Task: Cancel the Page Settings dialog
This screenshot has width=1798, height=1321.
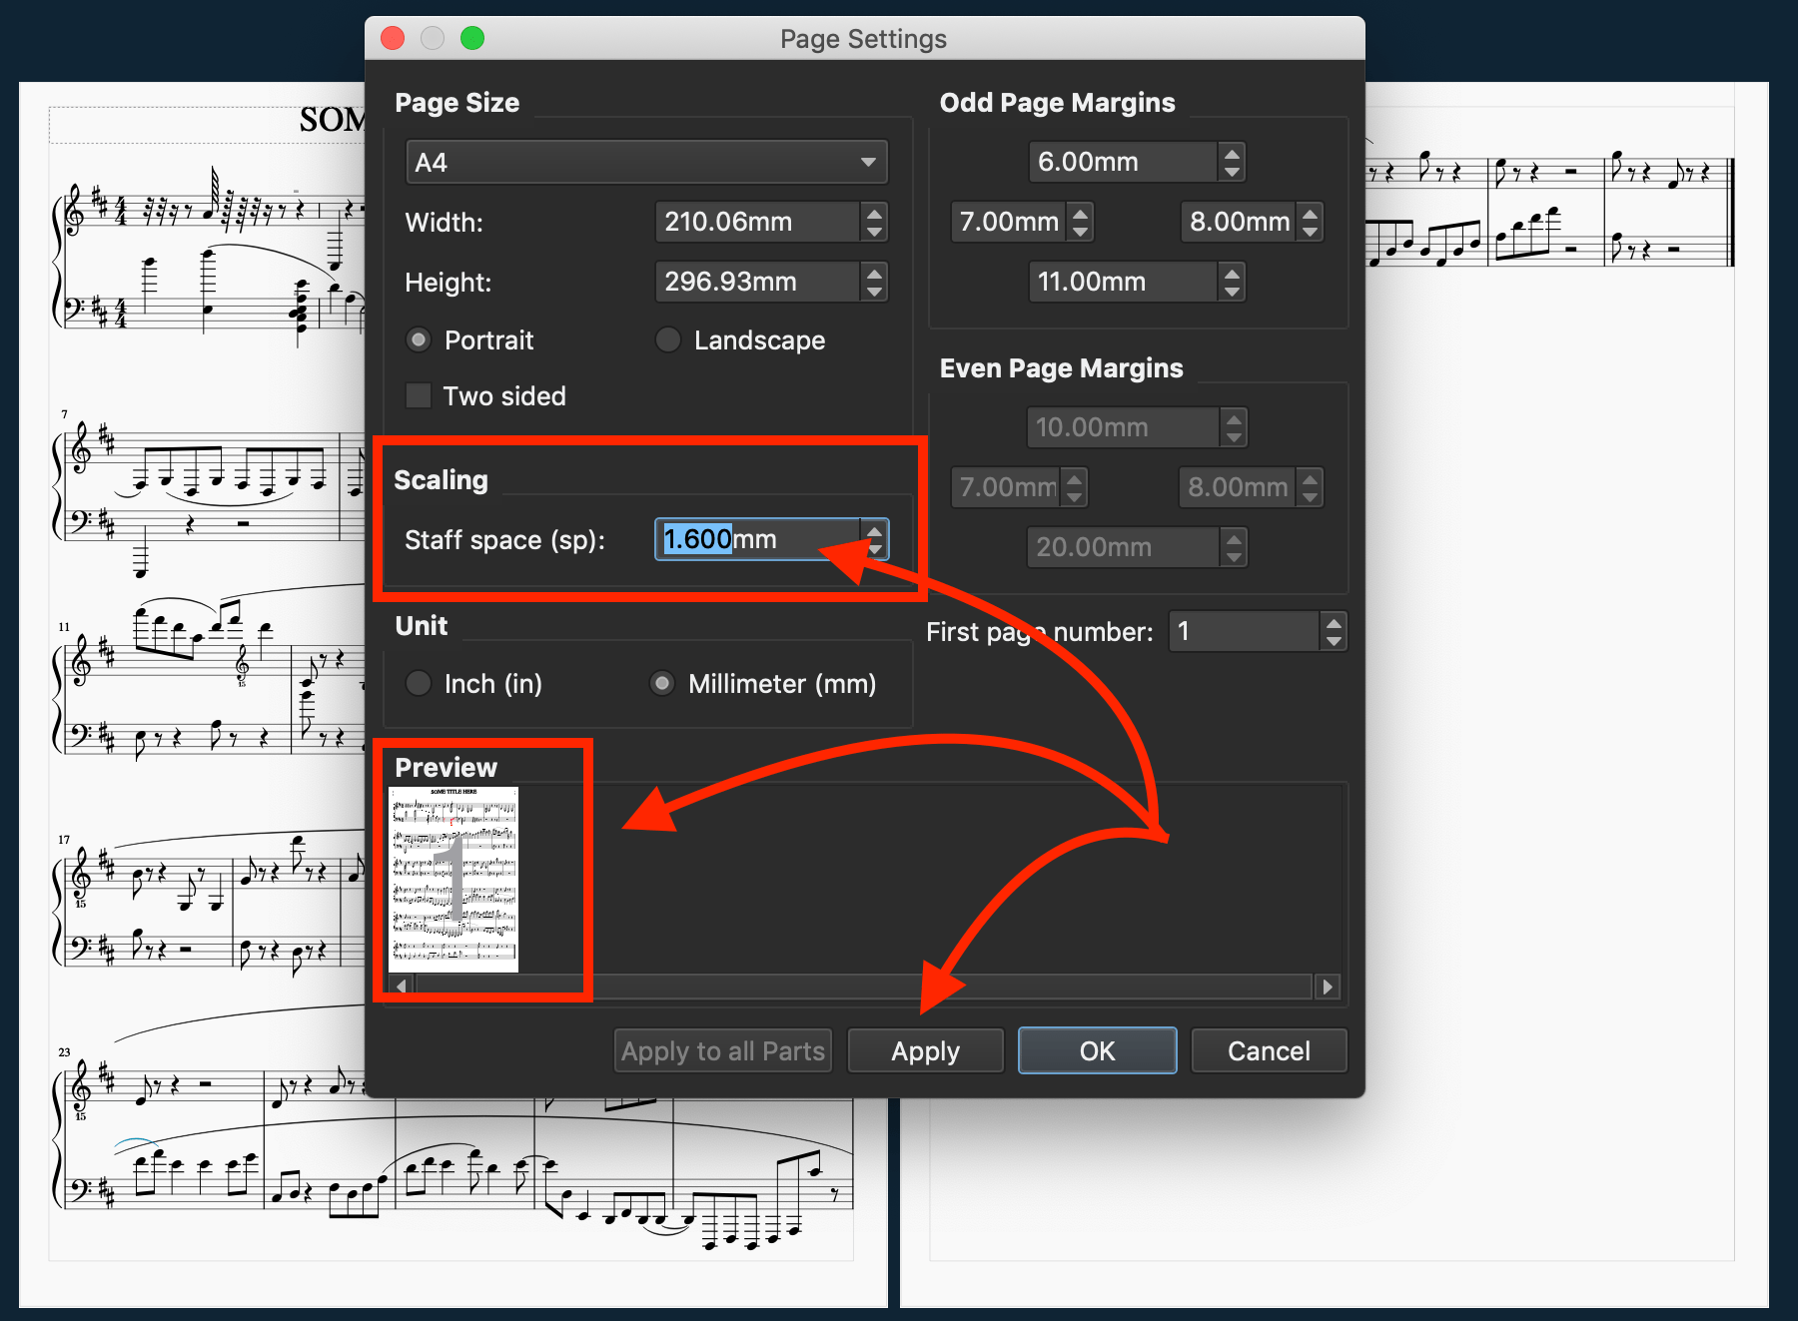Action: click(x=1269, y=1050)
